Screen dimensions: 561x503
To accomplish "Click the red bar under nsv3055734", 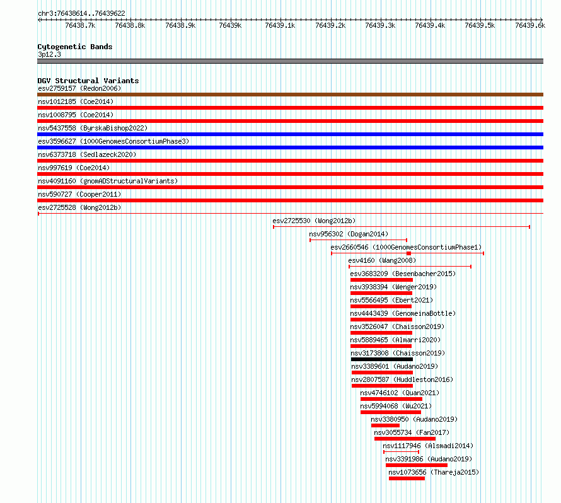I will coord(405,439).
